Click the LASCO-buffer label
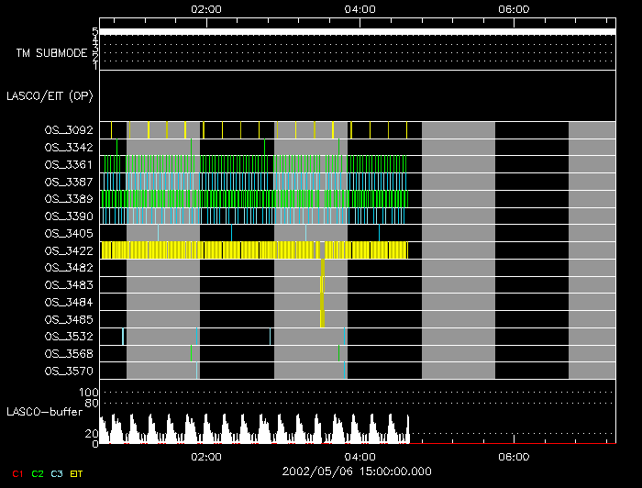642x488 pixels. [51, 412]
